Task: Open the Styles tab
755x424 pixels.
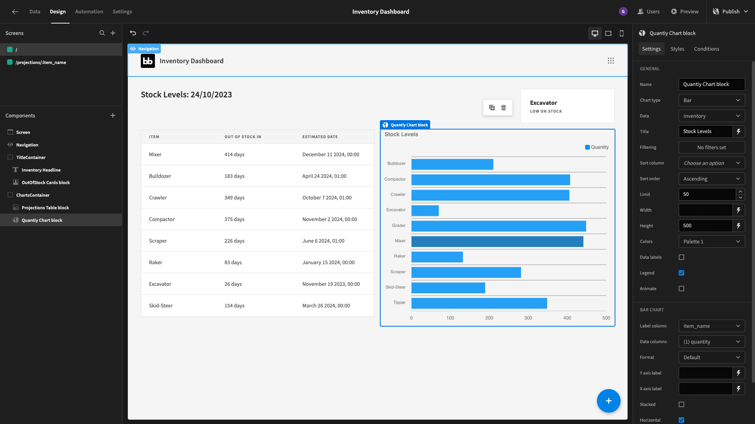Action: click(x=678, y=49)
